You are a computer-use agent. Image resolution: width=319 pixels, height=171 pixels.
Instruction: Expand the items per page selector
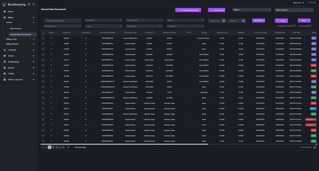(x=70, y=147)
